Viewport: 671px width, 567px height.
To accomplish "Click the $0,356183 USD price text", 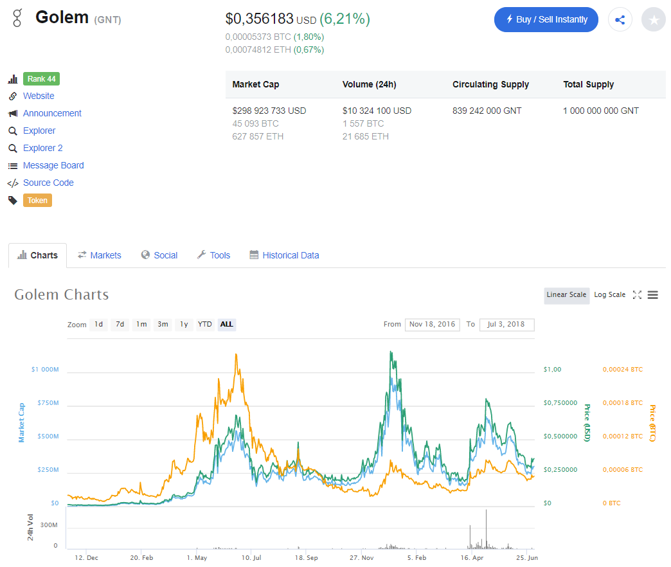I will tap(271, 19).
